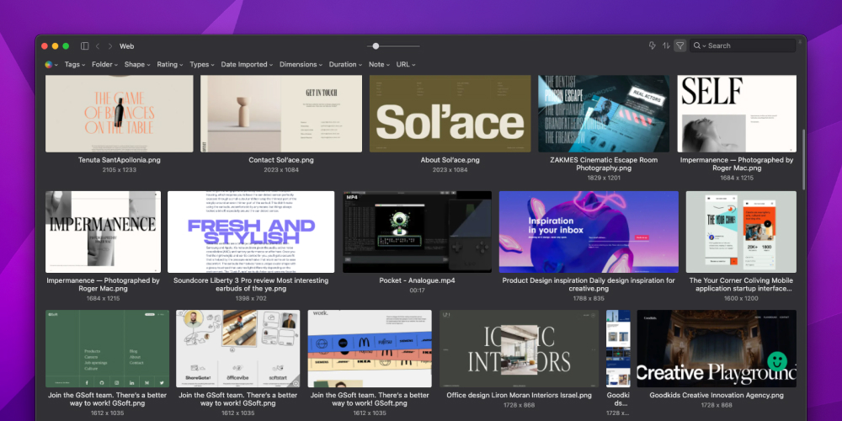
Task: Open the Folder filter dropdown
Action: [x=104, y=65]
